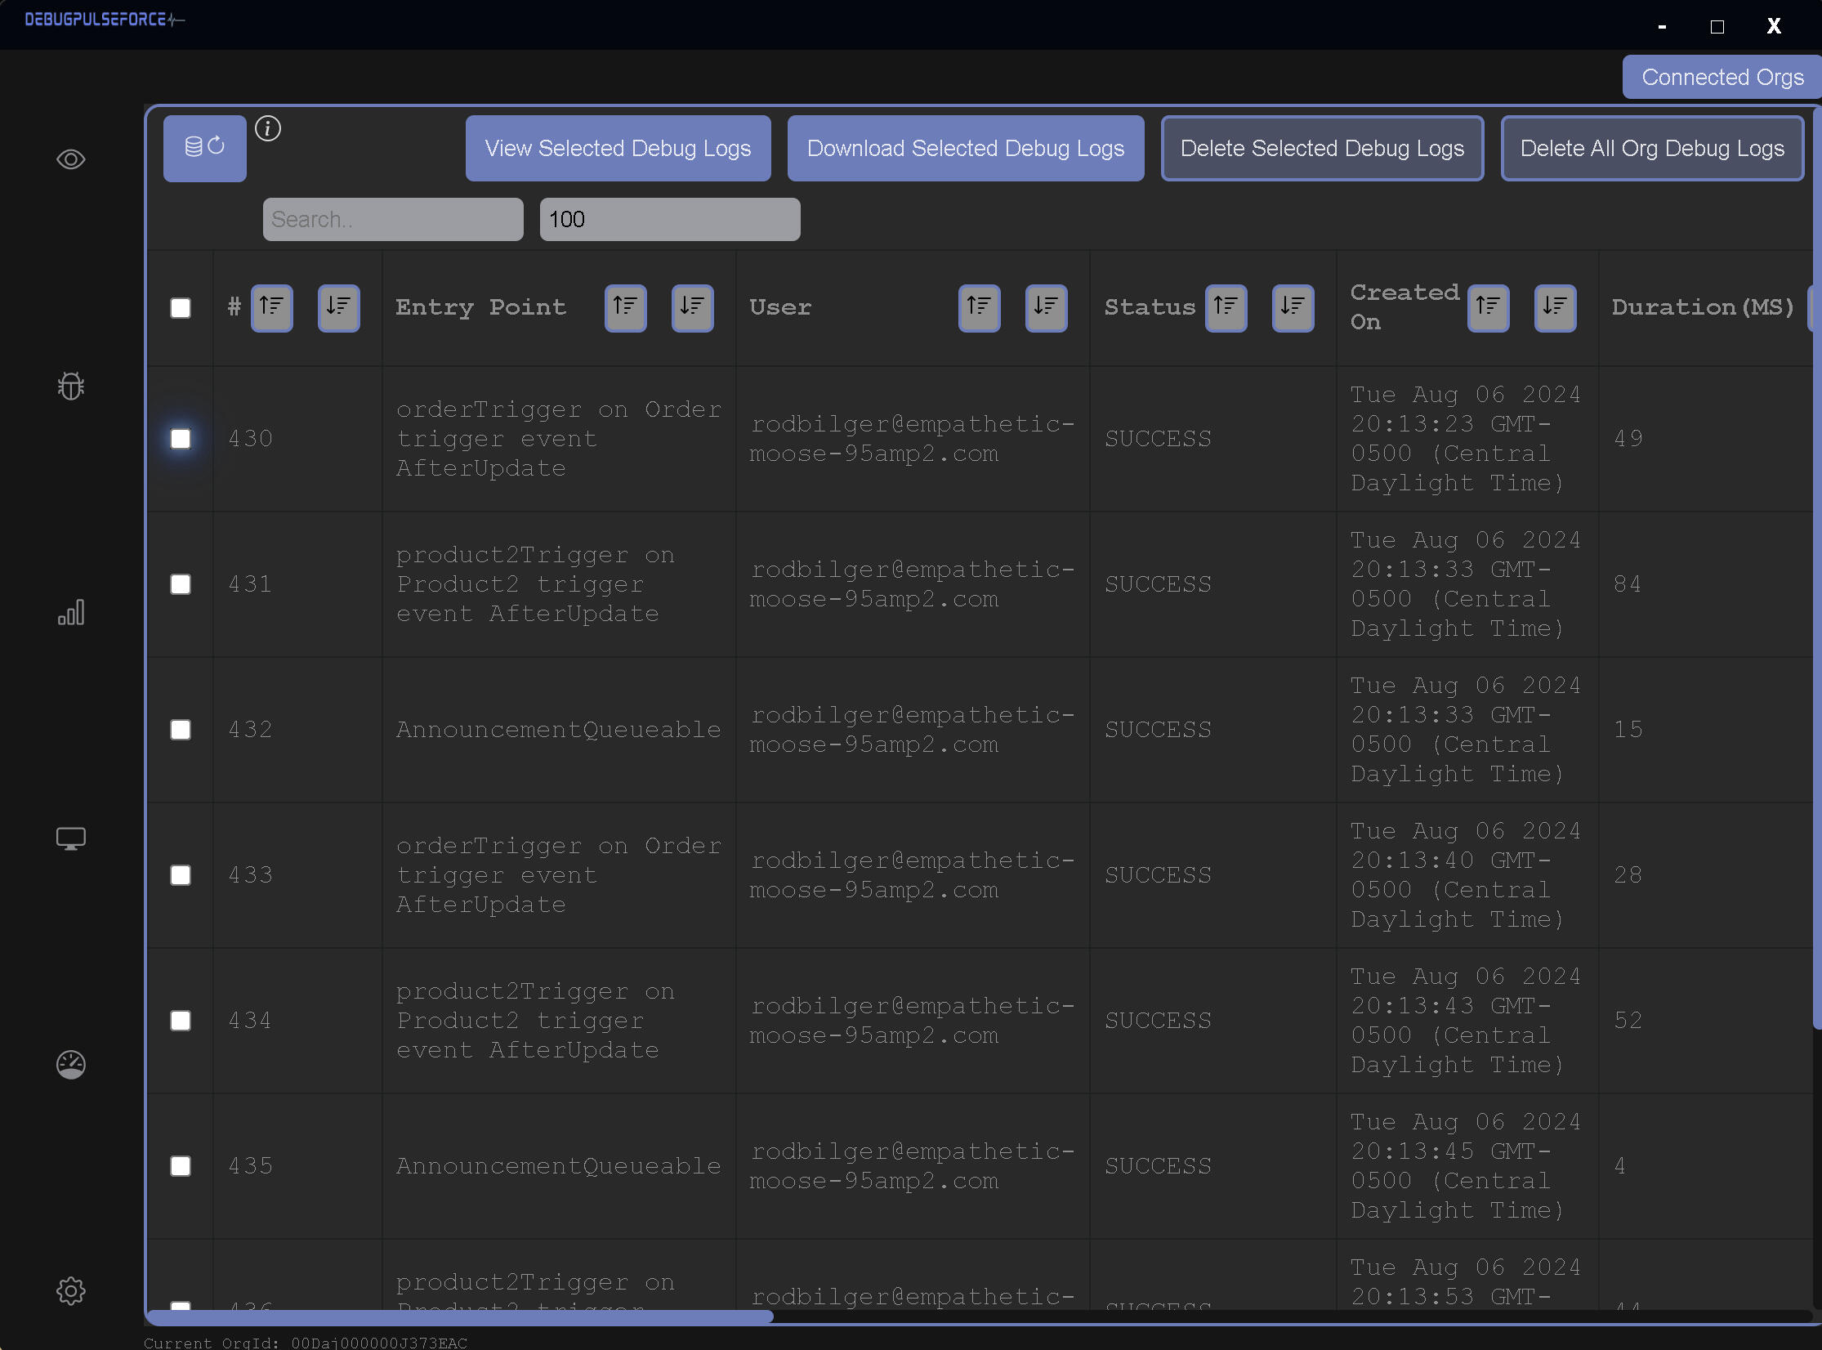Screen dimensions: 1822x1350
Task: Sort User column ascending
Action: point(979,307)
